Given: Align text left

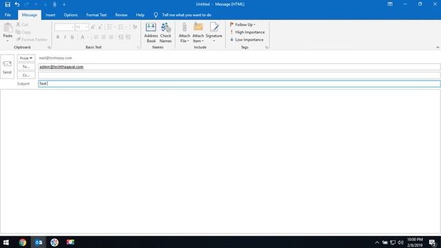Looking at the screenshot, I should coord(96,37).
